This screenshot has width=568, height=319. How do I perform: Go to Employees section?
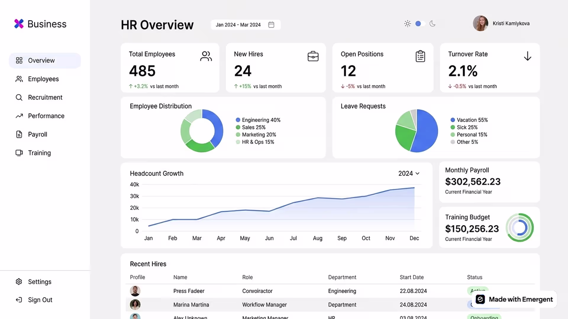[x=43, y=79]
